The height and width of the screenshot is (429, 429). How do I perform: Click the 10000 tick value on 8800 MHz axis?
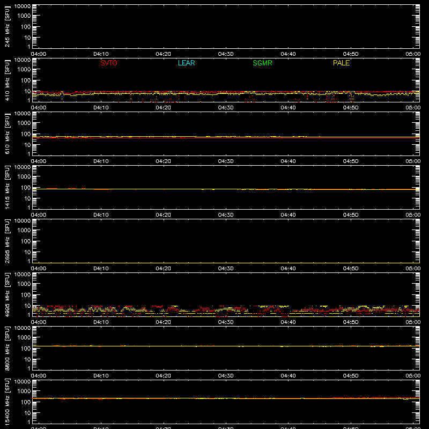[x=23, y=328]
